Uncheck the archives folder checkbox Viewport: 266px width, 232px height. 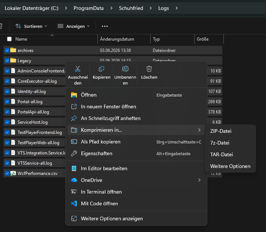point(7,50)
